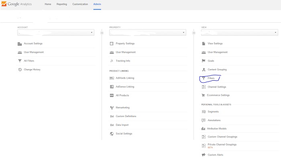
Task: Switch to the Reporting tab
Action: [62, 4]
